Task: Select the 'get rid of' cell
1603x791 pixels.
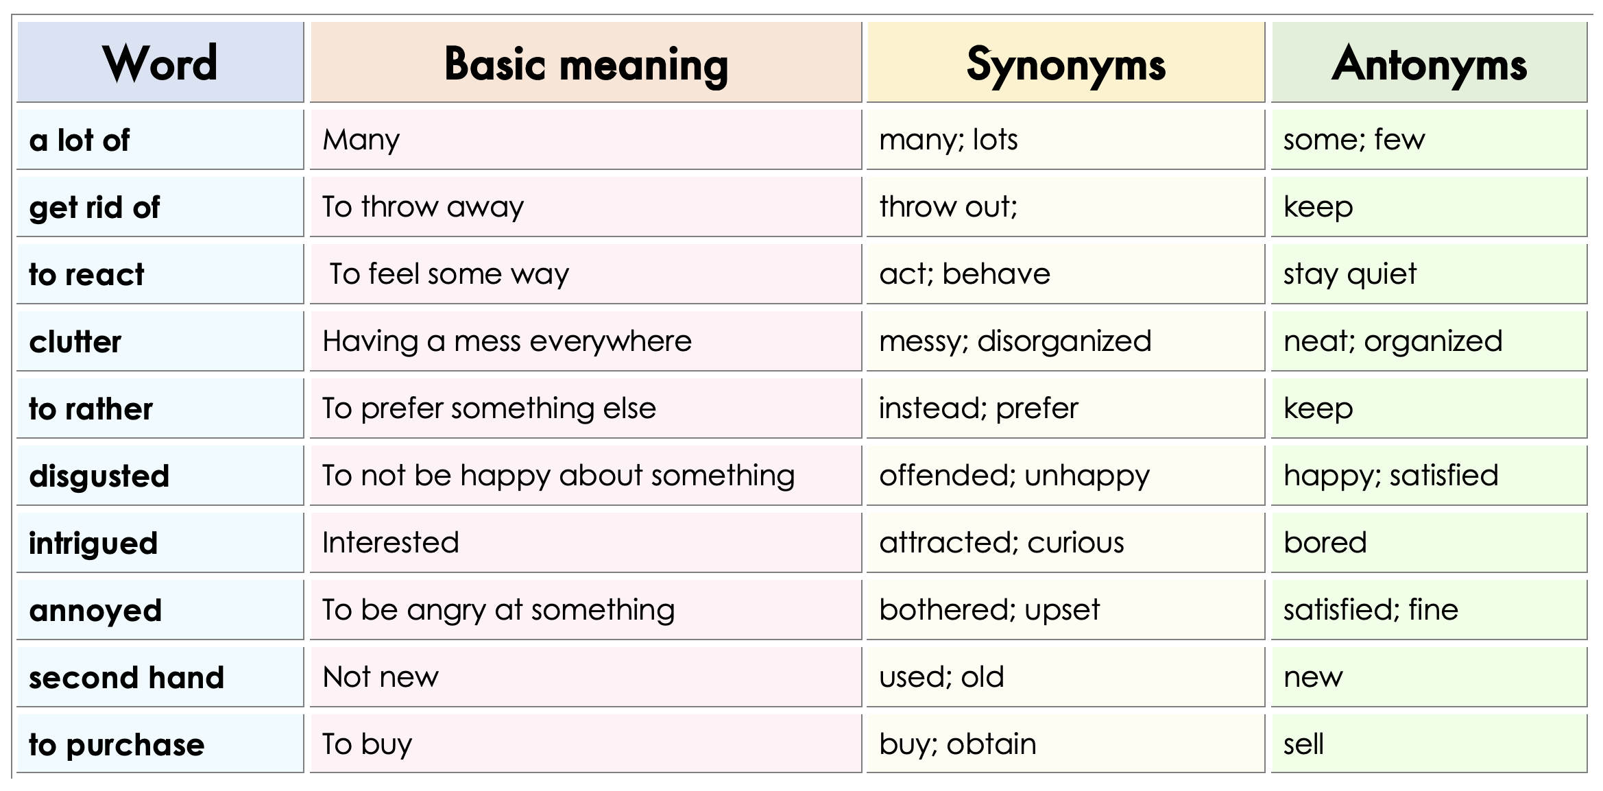Action: tap(160, 207)
